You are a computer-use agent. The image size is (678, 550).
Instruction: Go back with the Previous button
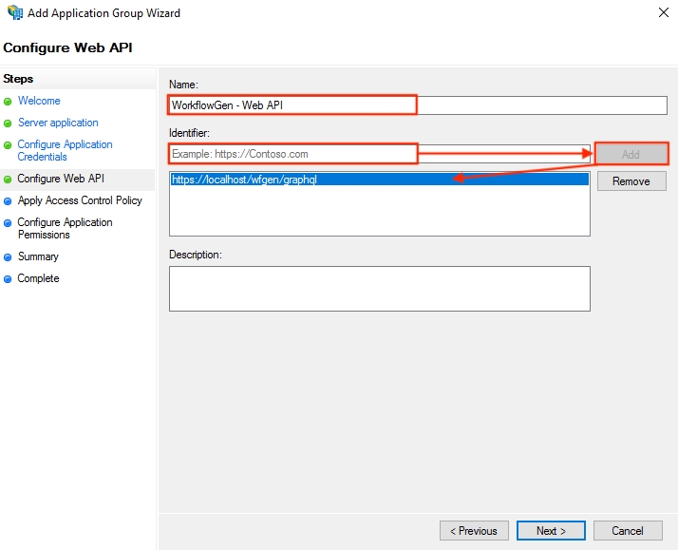click(x=473, y=530)
